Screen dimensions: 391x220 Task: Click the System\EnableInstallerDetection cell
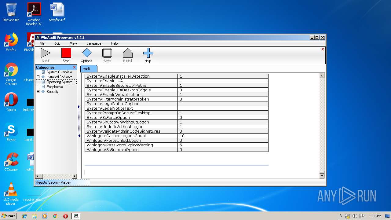click(131, 76)
